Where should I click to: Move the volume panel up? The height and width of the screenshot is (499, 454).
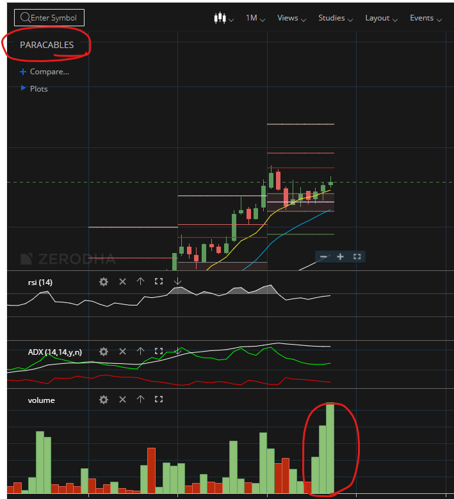coord(140,399)
